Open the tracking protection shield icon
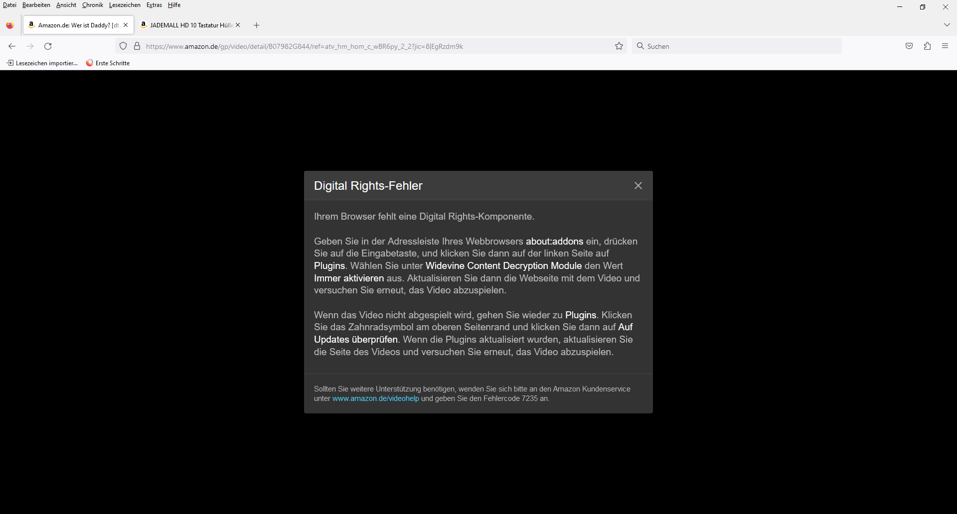Screen dimensions: 957x514 (123, 46)
